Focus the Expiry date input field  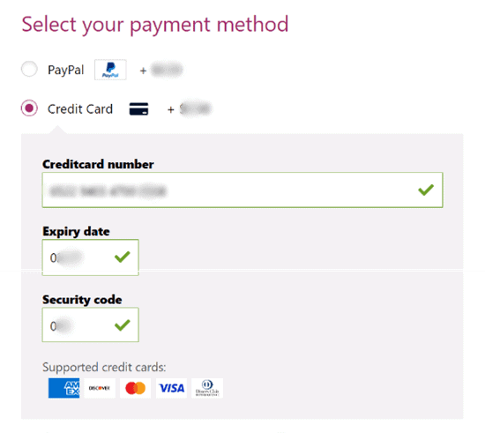(x=90, y=257)
